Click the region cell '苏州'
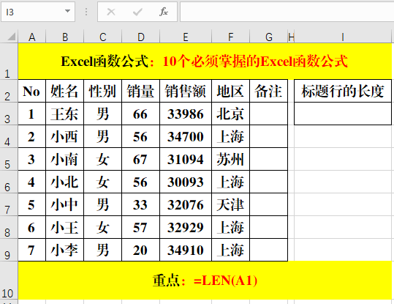Screen dimensions: 394x304 231,159
